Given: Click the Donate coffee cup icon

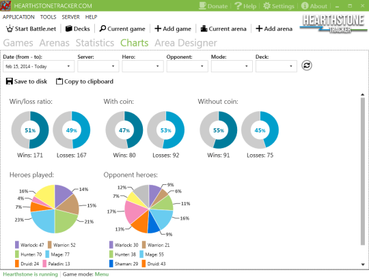Looking at the screenshot, I should (202, 5).
